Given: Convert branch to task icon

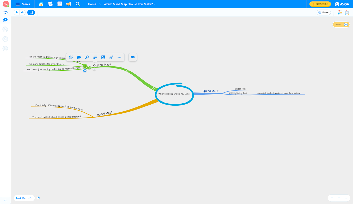Looking at the screenshot, I should (133, 57).
